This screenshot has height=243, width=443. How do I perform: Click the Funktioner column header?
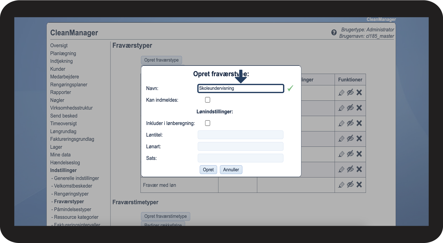[350, 80]
